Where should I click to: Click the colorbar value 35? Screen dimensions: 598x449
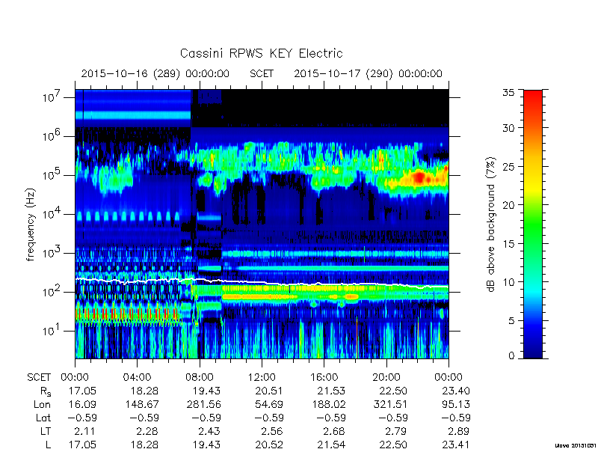point(509,92)
